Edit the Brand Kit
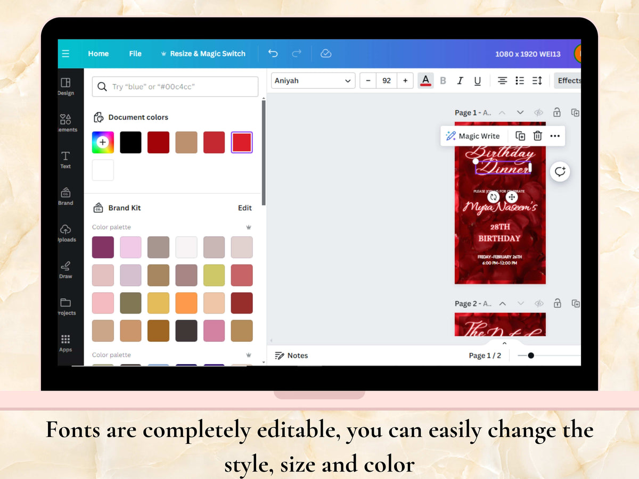This screenshot has width=639, height=479. [245, 208]
